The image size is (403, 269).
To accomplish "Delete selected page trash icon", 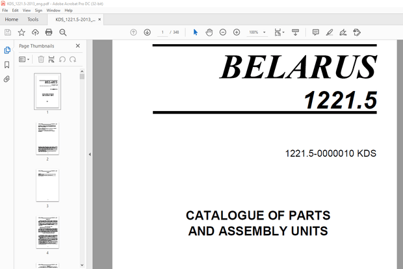I will pos(41,59).
